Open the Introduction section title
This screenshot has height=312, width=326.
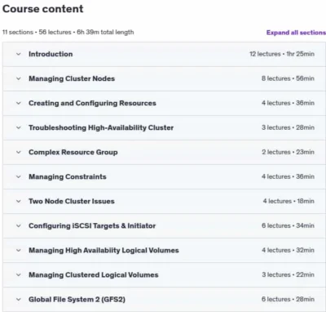[51, 54]
